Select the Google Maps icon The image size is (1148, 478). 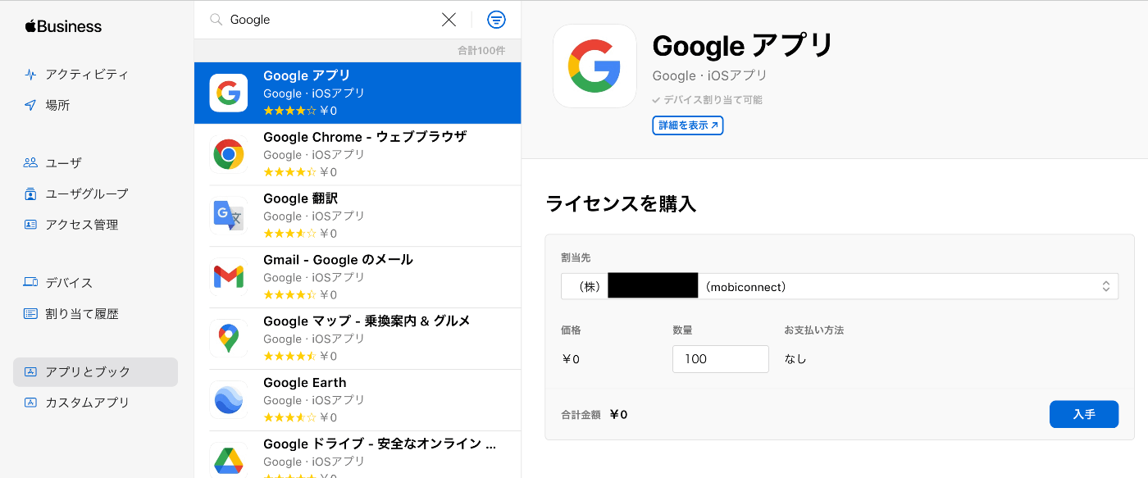(x=229, y=338)
